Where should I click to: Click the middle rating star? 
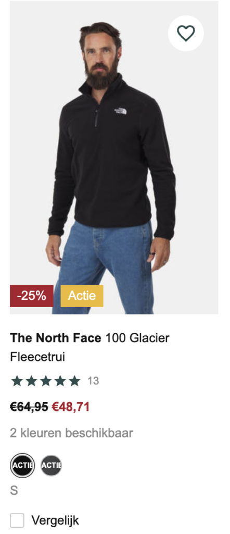pyautogui.click(x=45, y=381)
